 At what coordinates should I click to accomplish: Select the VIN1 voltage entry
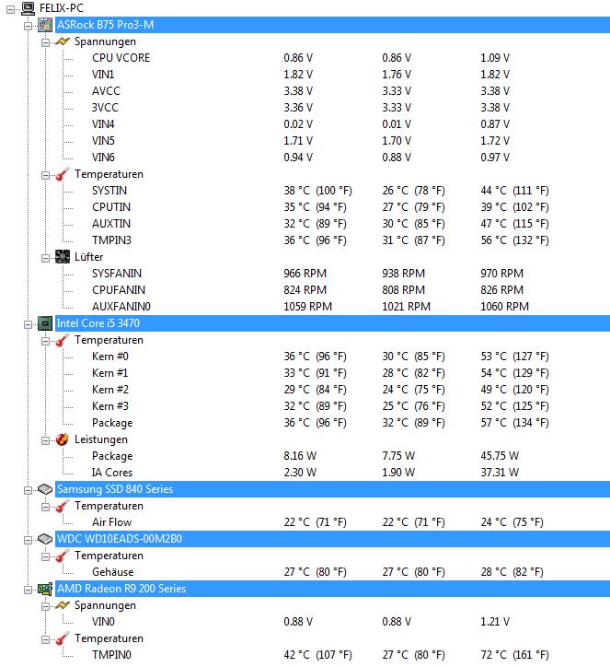[x=103, y=75]
